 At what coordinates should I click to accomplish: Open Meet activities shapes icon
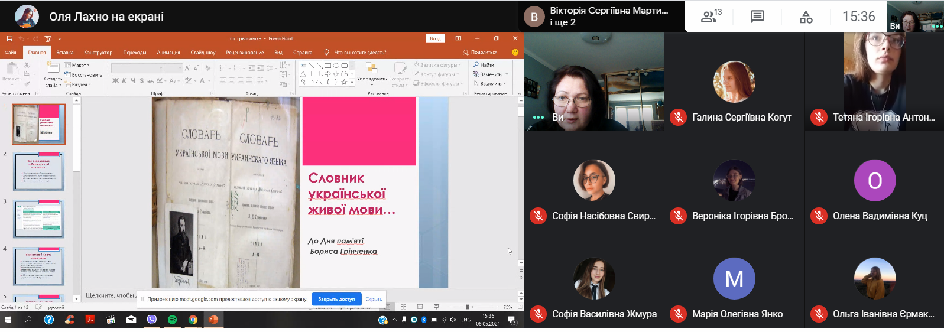806,17
